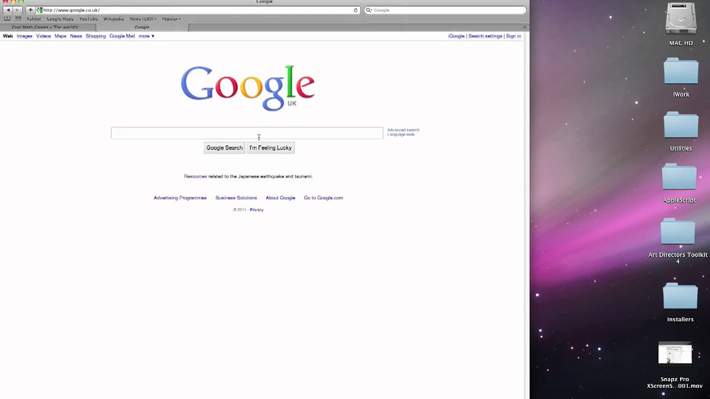This screenshot has width=710, height=399.
Task: Select the iWork folder on desktop
Action: (681, 72)
